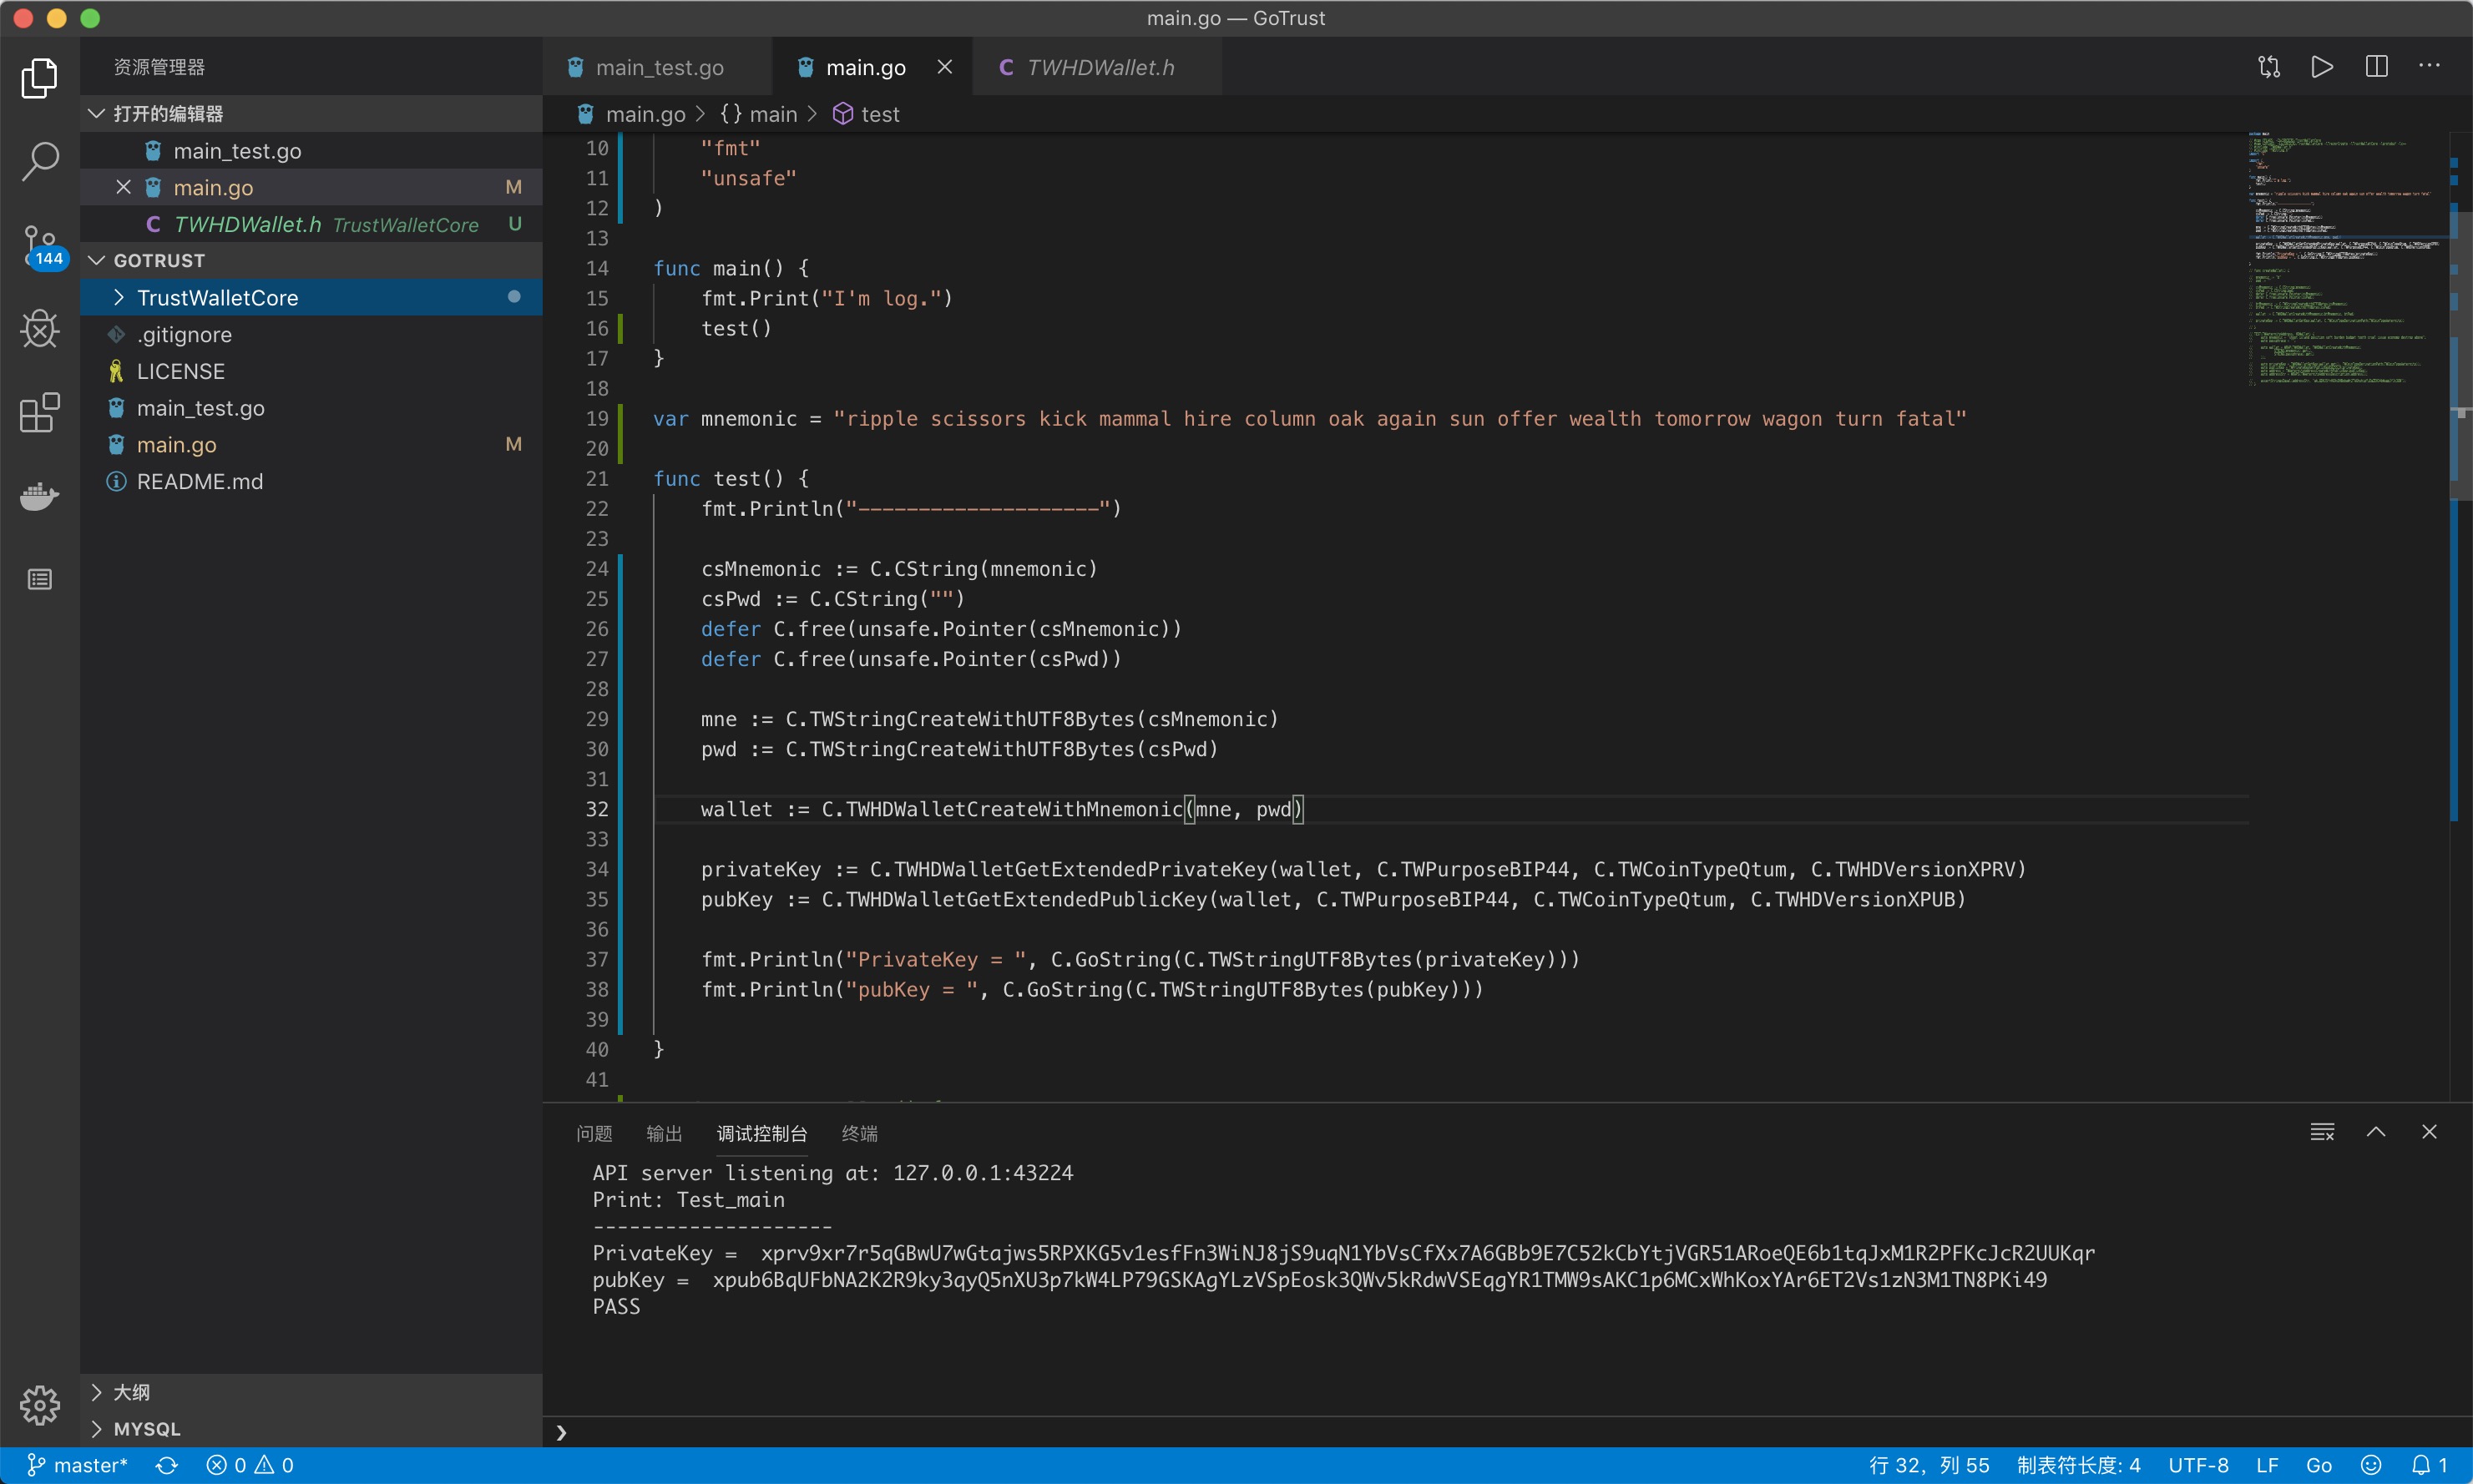This screenshot has width=2473, height=1484.
Task: Open Manage settings gear icon
Action: (x=40, y=1405)
